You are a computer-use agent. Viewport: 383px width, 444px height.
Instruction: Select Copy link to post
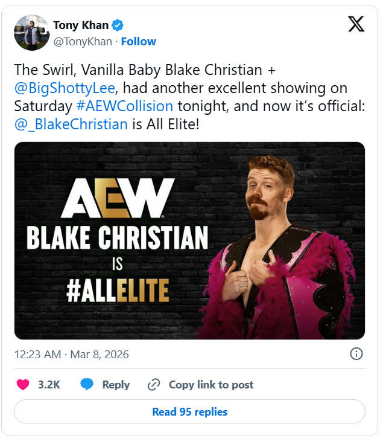tap(211, 385)
